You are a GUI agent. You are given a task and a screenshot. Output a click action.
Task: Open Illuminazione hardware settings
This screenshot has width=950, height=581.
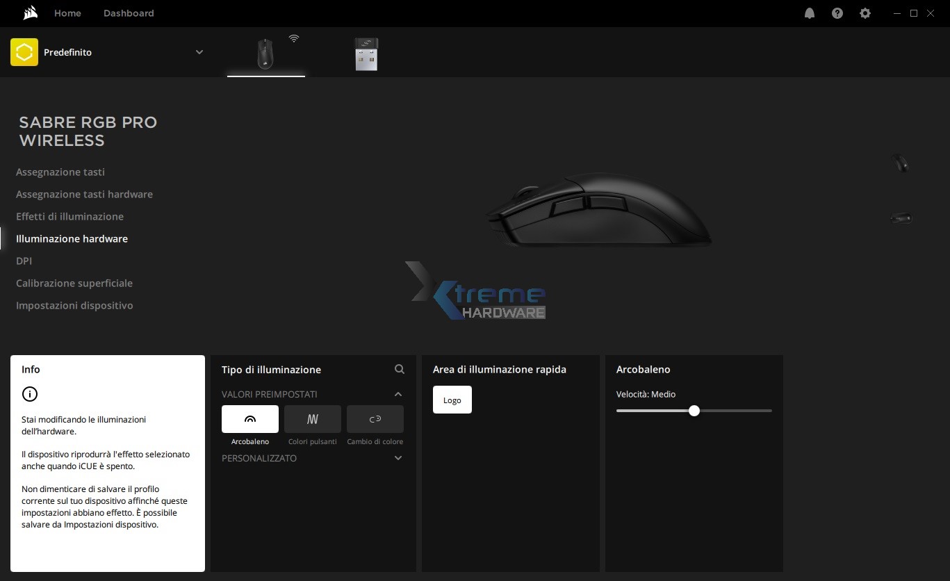coord(72,238)
